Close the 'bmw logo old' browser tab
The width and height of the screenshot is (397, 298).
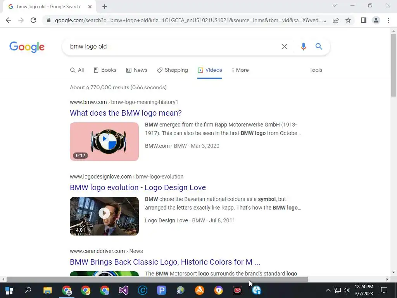pos(90,7)
